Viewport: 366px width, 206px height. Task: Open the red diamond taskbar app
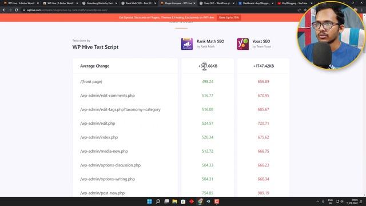click(x=192, y=201)
